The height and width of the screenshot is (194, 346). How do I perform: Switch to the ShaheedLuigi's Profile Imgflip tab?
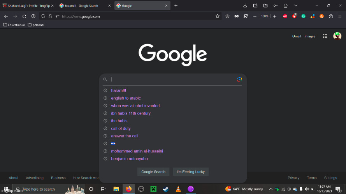click(27, 6)
